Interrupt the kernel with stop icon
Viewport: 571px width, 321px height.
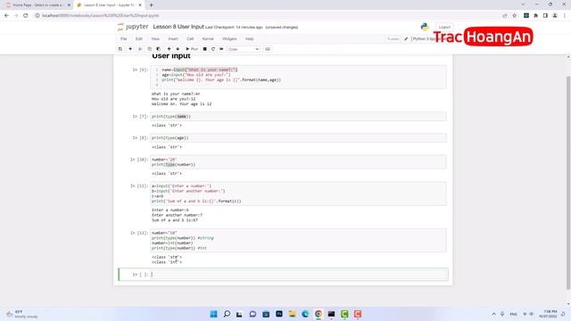click(x=204, y=49)
